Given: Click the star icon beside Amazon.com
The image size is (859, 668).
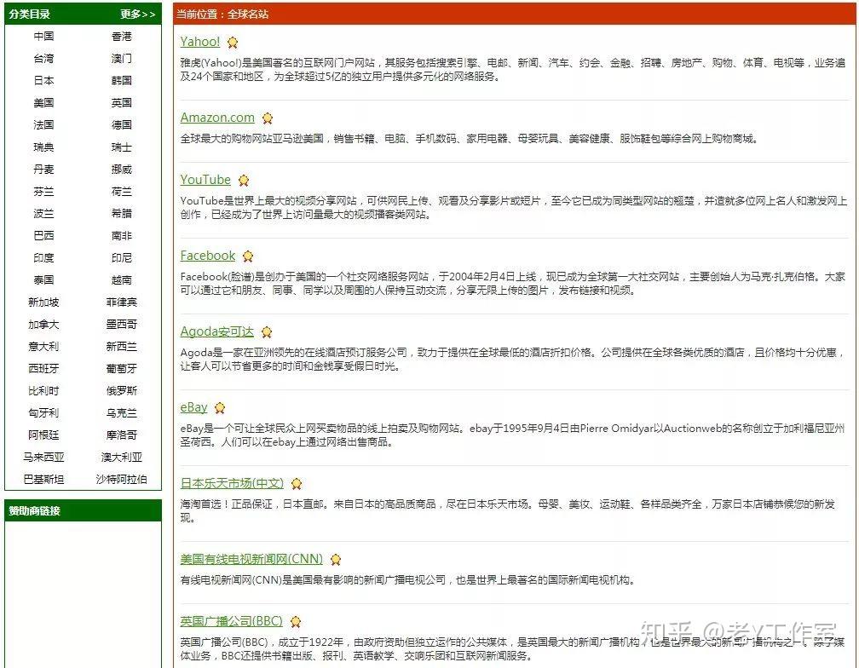Looking at the screenshot, I should click(x=268, y=118).
